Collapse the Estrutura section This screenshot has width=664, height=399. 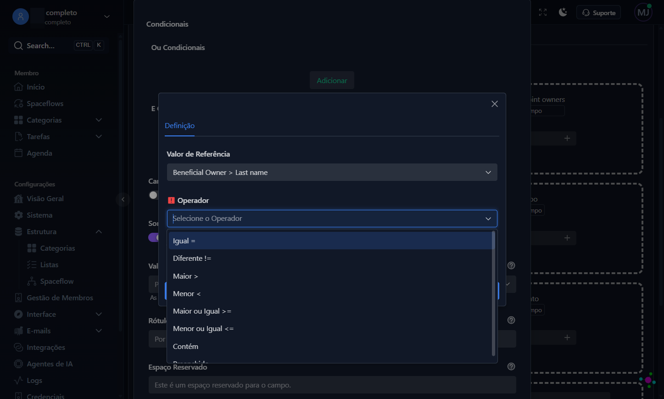pos(99,231)
